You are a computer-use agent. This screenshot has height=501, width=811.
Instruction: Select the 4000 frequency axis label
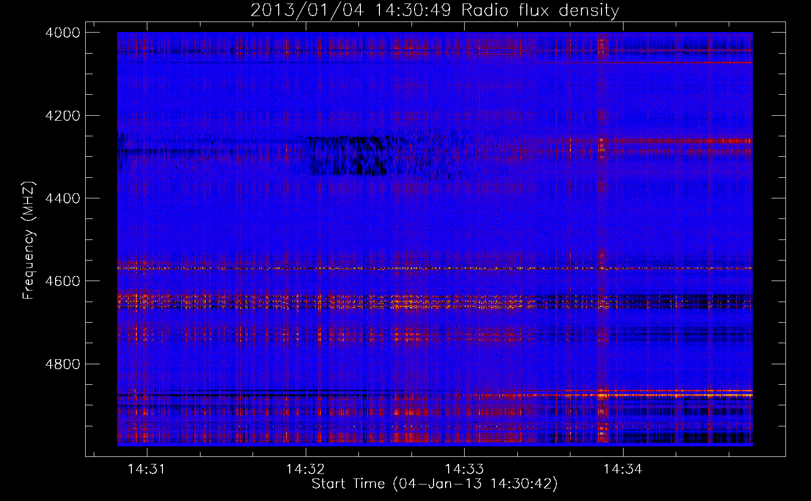coord(63,33)
